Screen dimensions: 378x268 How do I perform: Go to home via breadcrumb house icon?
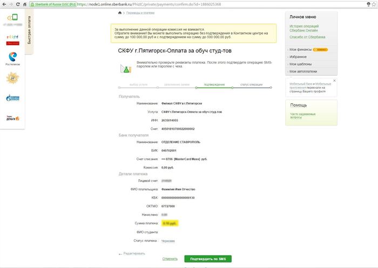pyautogui.click(x=120, y=13)
